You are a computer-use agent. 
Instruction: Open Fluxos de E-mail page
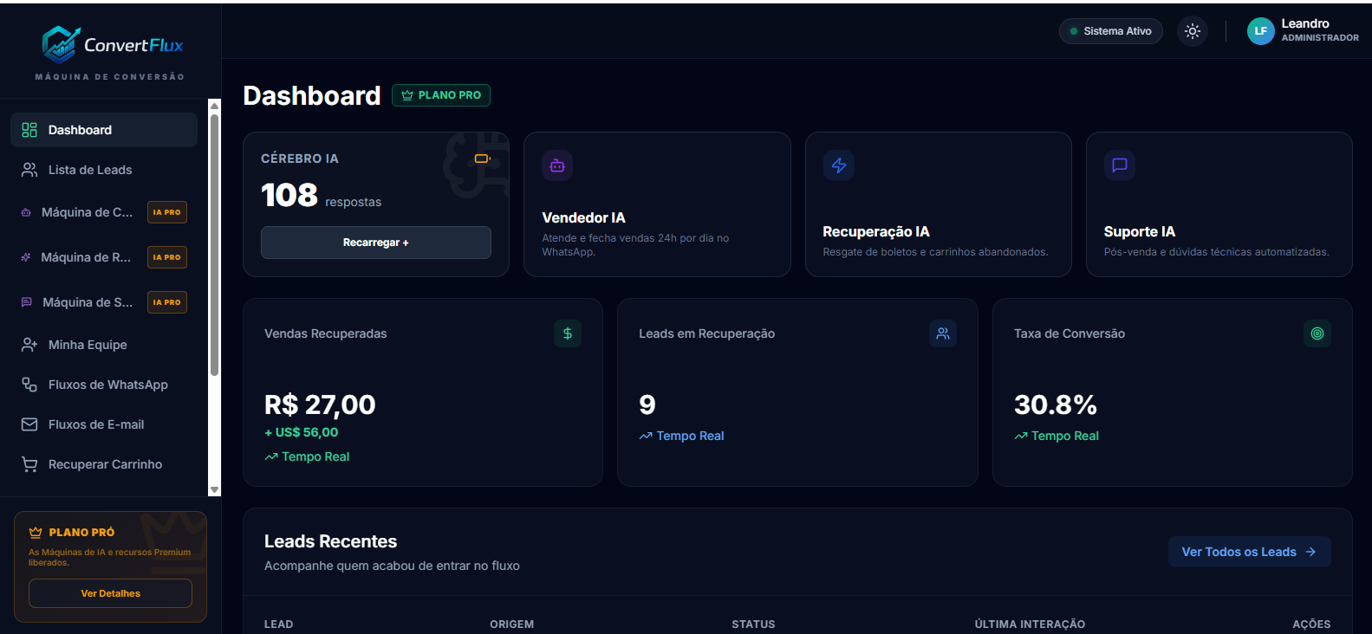104,424
